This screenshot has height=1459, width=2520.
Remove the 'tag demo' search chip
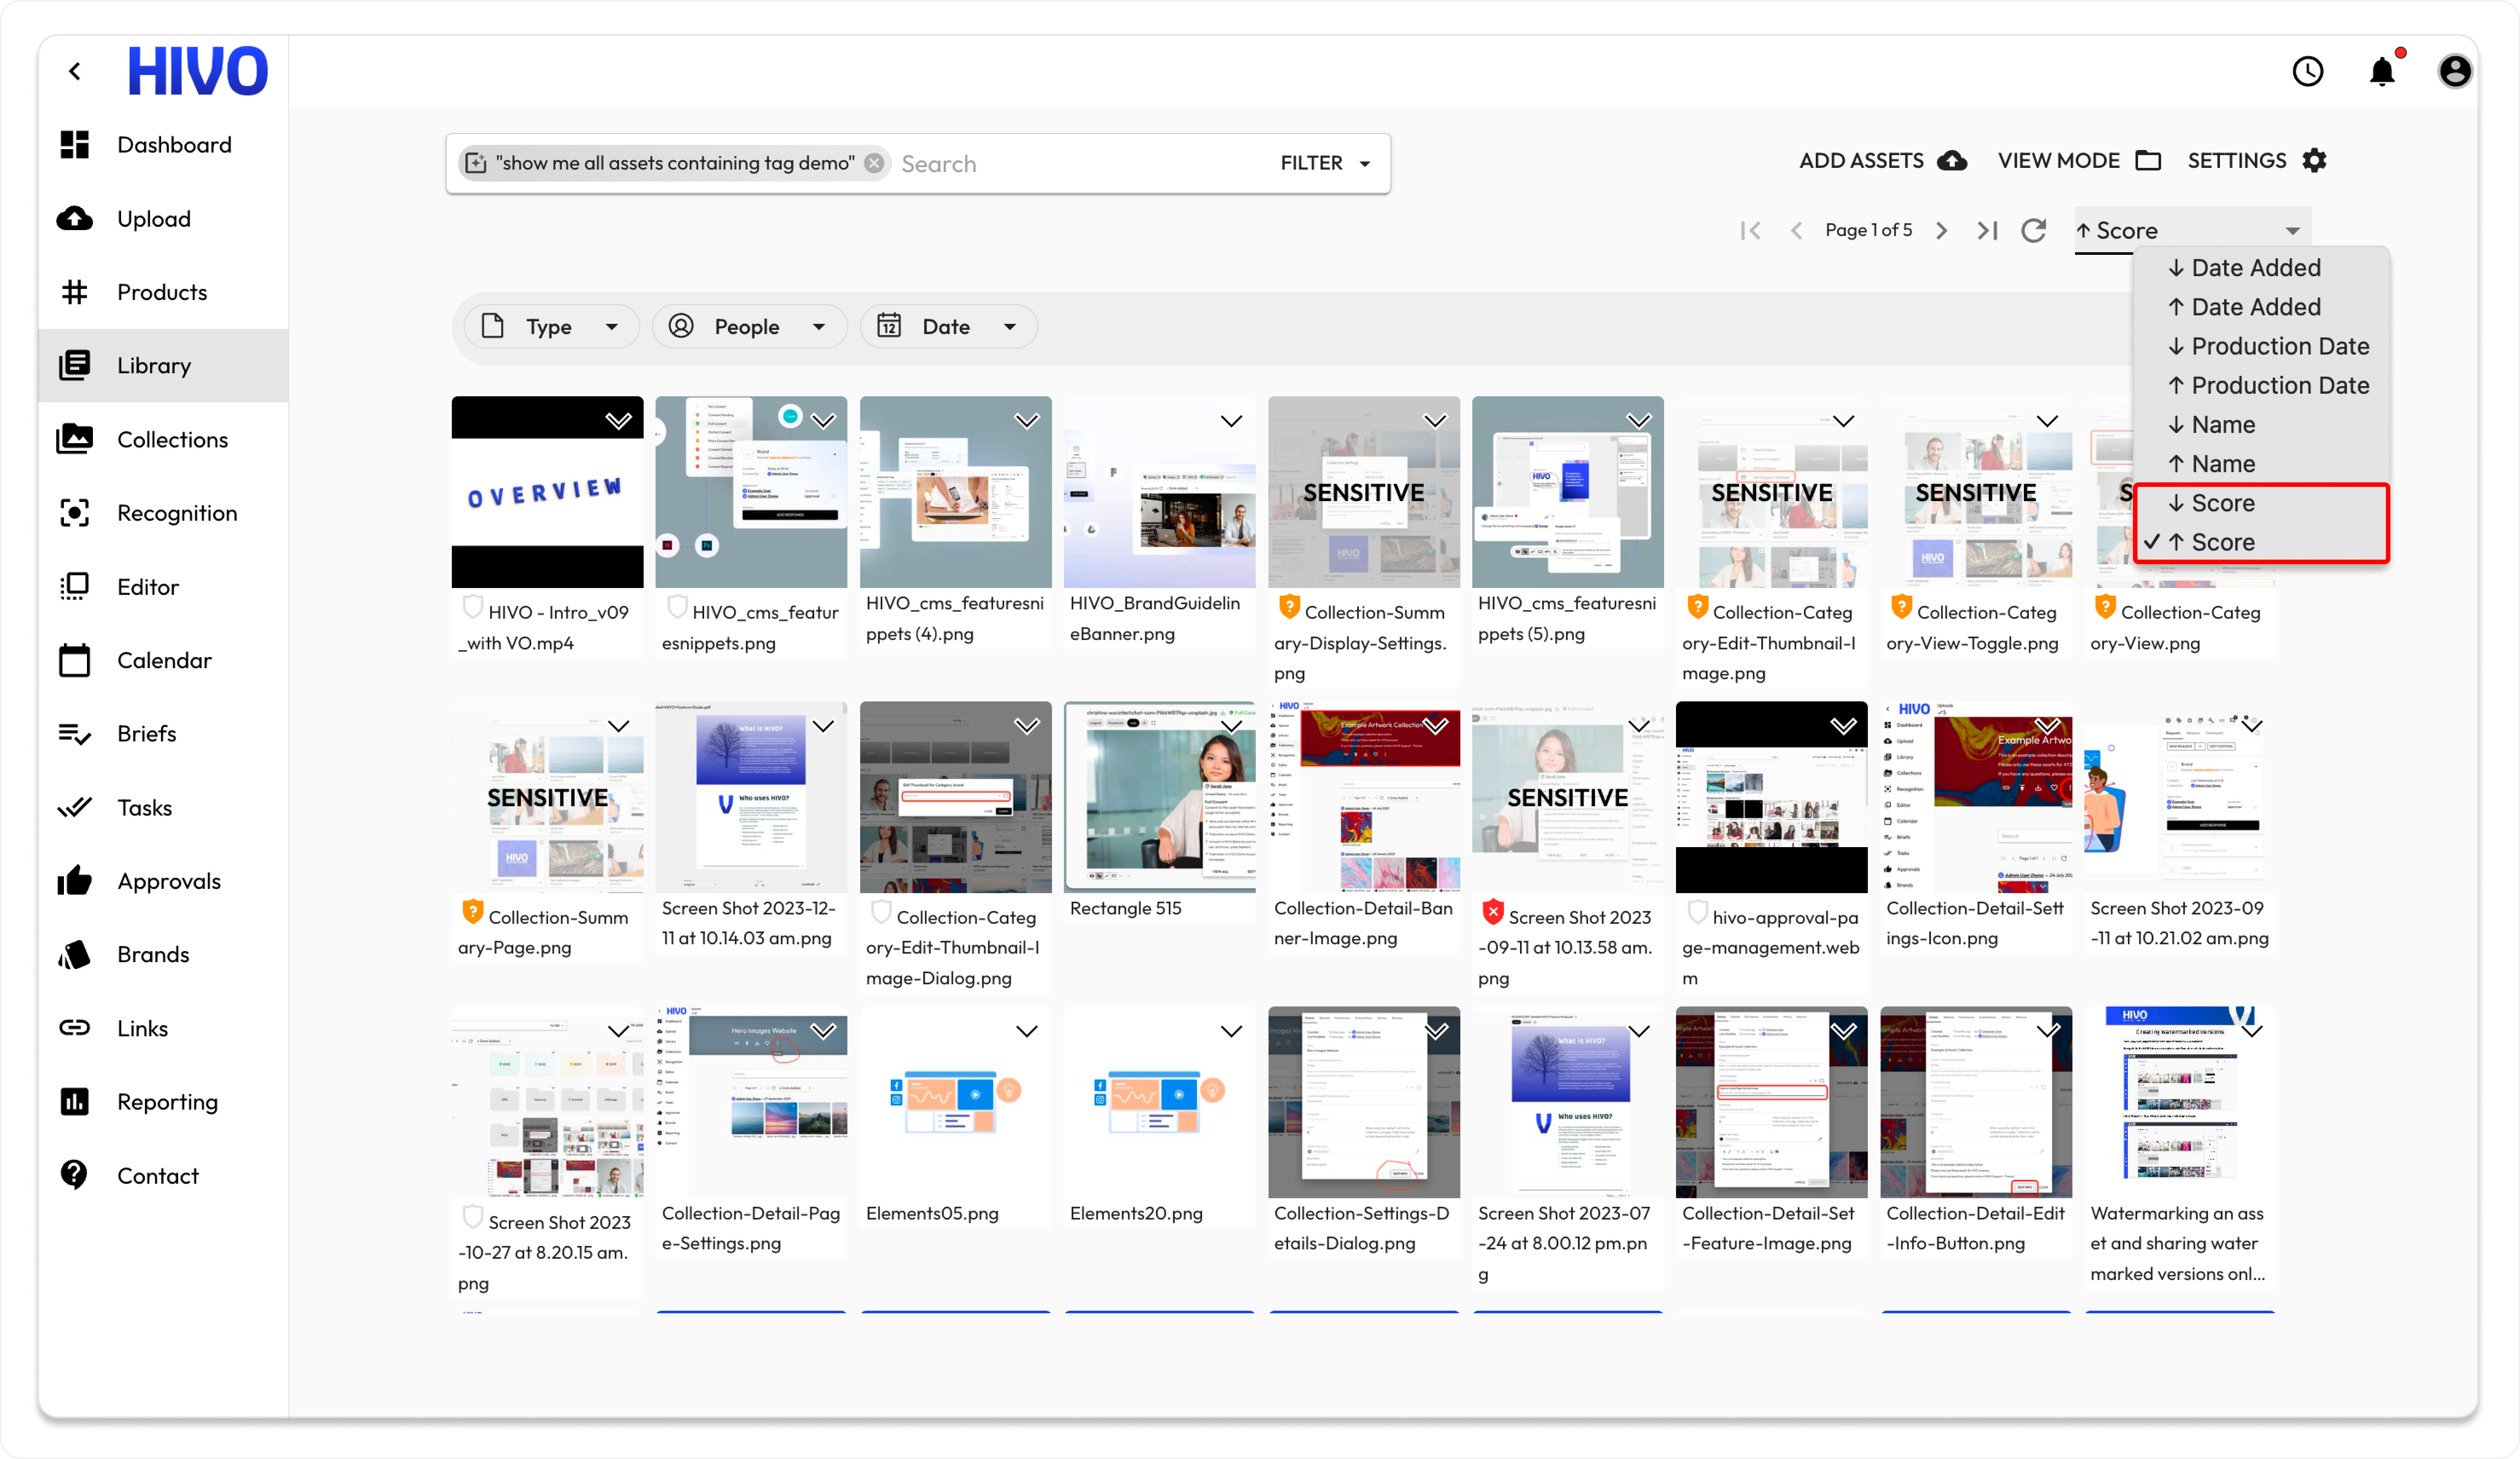(x=874, y=163)
